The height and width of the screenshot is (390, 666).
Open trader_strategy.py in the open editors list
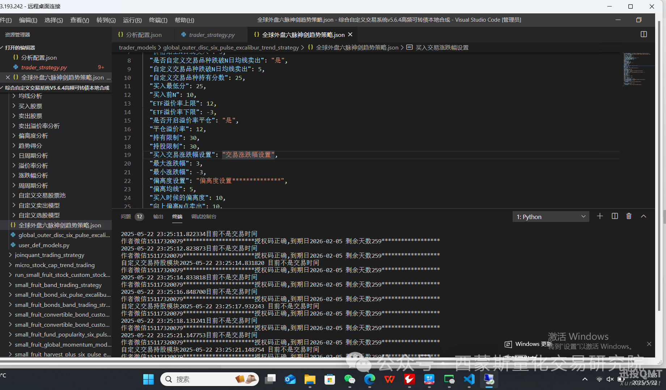[x=44, y=67]
